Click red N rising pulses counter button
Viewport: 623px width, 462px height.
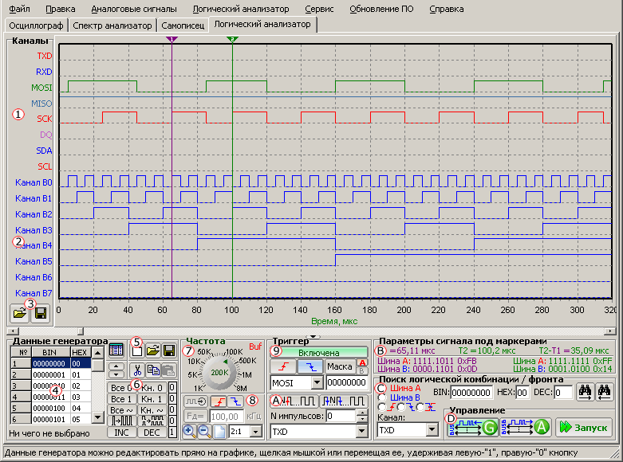point(294,401)
